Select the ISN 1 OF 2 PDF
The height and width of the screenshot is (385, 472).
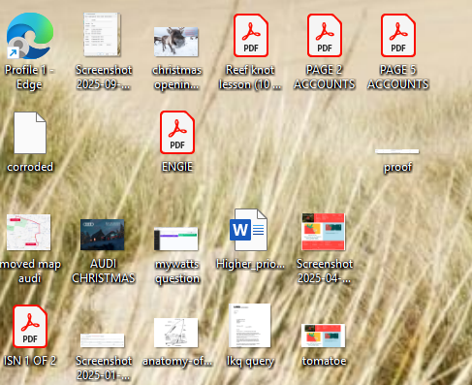(30, 326)
